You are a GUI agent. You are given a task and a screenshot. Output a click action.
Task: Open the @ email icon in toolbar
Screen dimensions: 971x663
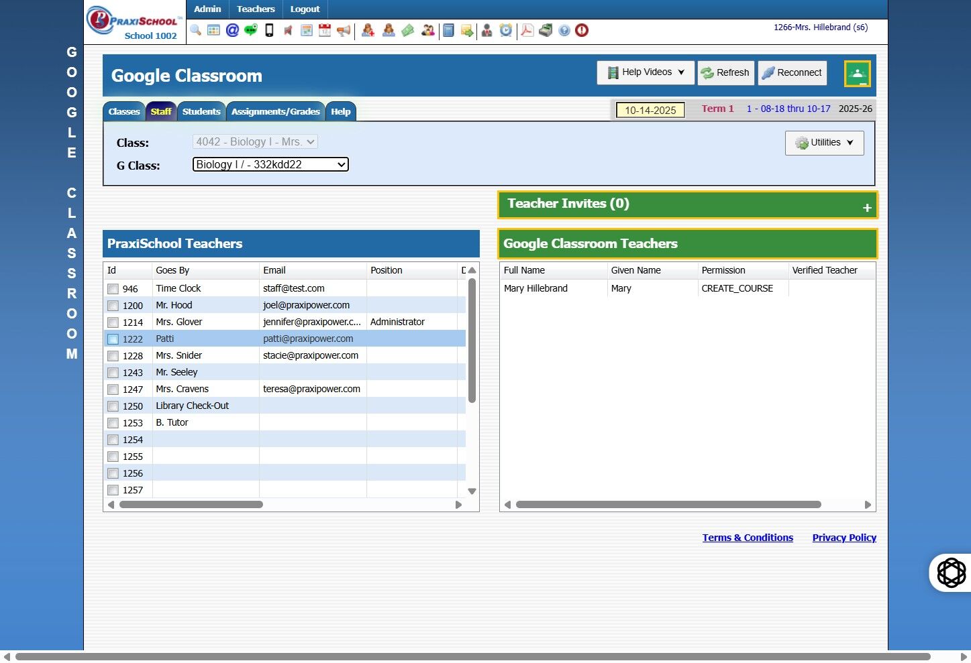click(232, 30)
